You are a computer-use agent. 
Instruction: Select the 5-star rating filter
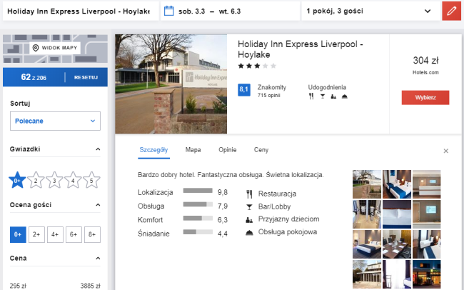[91, 180]
